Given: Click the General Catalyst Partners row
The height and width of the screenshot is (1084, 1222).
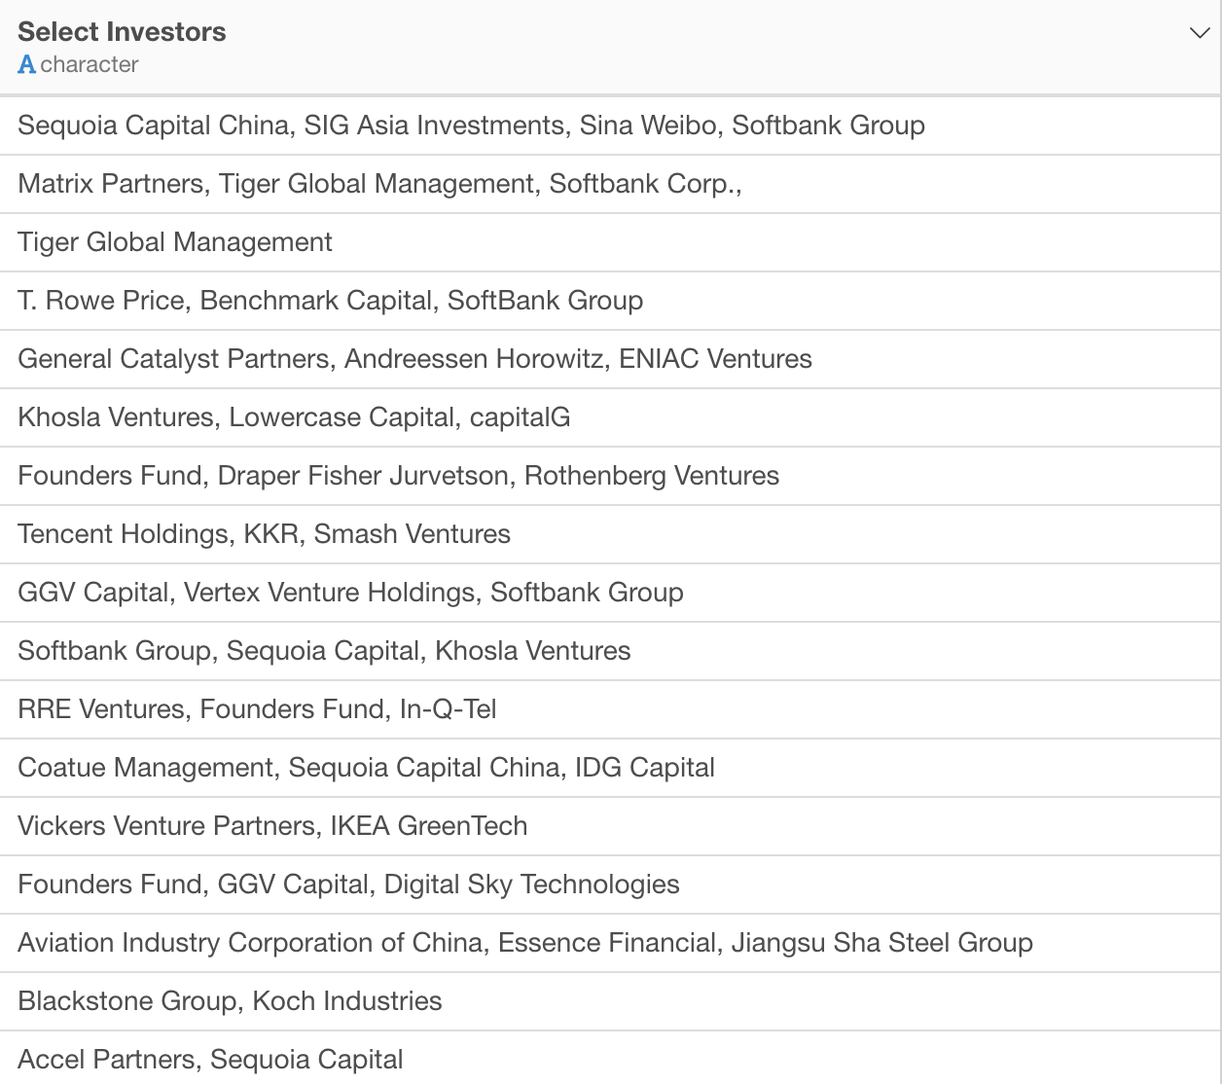Looking at the screenshot, I should [x=610, y=359].
